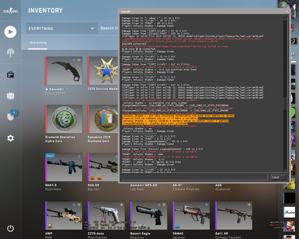Screen dimensions: 299x239
Task: Select the FAMAS Valence item
Action: (x=191, y=220)
